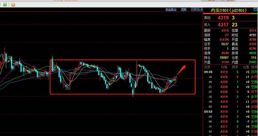Click the 价格 column header in tick list
The image size is (258, 136).
[224, 67]
